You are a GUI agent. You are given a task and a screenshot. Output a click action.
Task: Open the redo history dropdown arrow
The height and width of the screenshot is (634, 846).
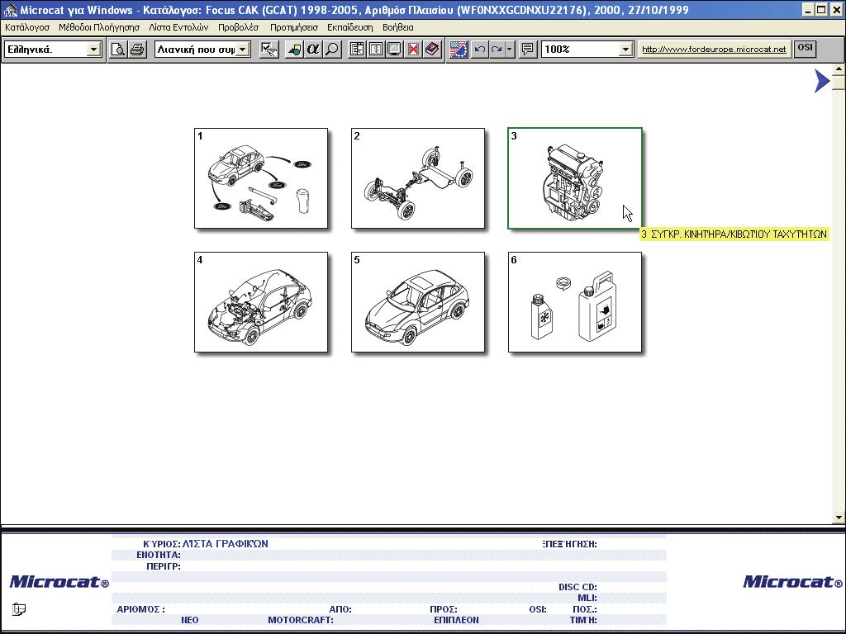pyautogui.click(x=509, y=50)
